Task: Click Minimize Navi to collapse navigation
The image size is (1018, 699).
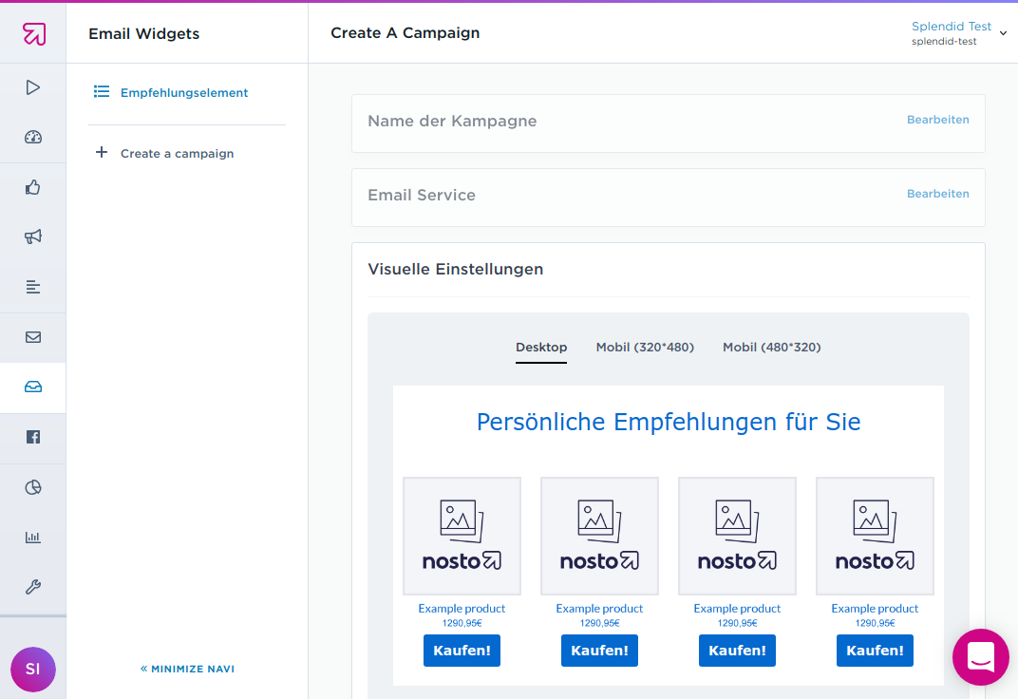Action: (x=187, y=669)
